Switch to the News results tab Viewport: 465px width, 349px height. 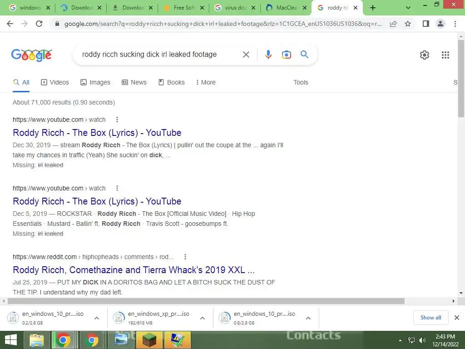pos(134,83)
